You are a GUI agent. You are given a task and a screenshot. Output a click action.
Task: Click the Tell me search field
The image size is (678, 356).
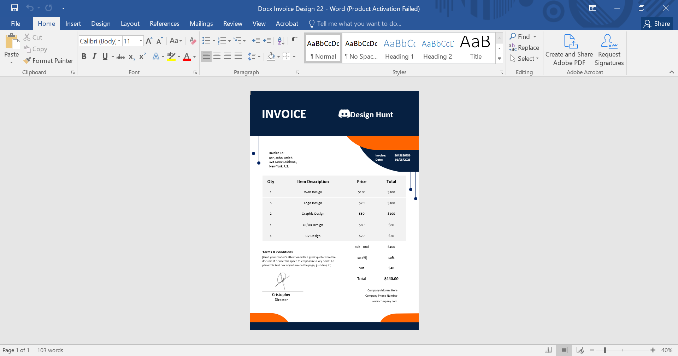tap(359, 24)
